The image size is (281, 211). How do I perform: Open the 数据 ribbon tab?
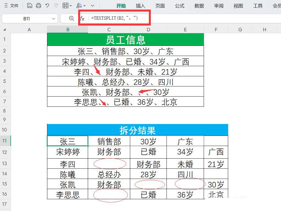tap(199, 6)
